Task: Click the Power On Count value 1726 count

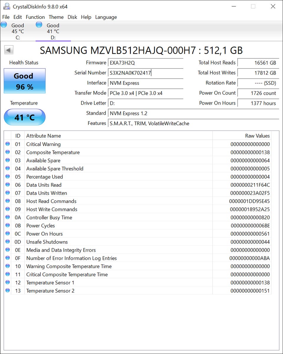Action: click(x=258, y=93)
